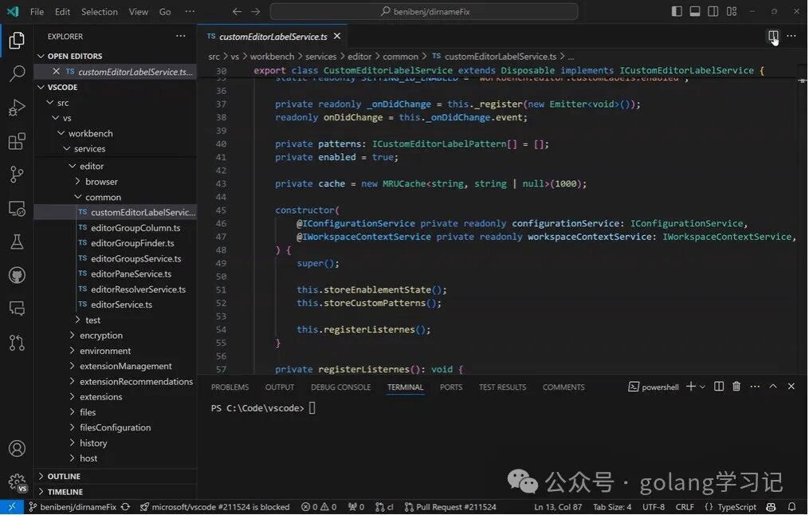Click Pull Request #211524 in status bar
This screenshot has width=809, height=515.
tap(450, 507)
